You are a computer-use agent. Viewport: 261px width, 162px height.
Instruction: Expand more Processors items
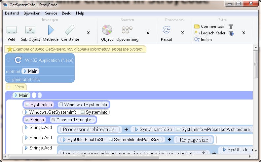(x=182, y=33)
